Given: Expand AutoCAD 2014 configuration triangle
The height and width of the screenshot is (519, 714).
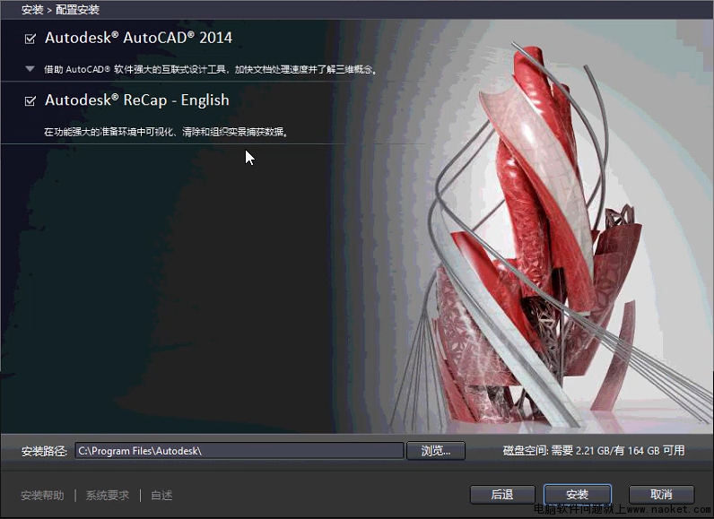Looking at the screenshot, I should tap(30, 69).
